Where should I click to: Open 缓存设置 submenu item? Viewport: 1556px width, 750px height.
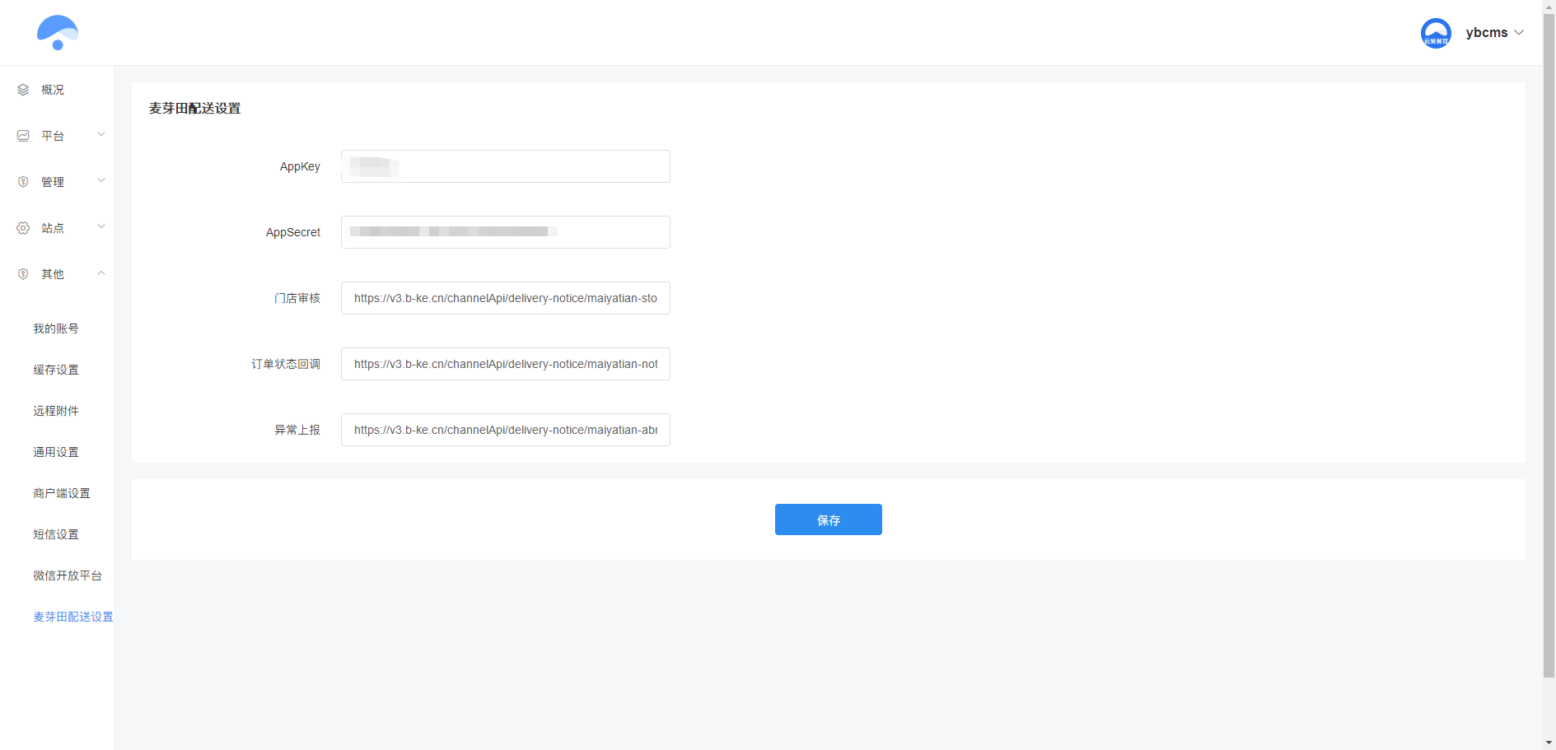click(x=56, y=370)
